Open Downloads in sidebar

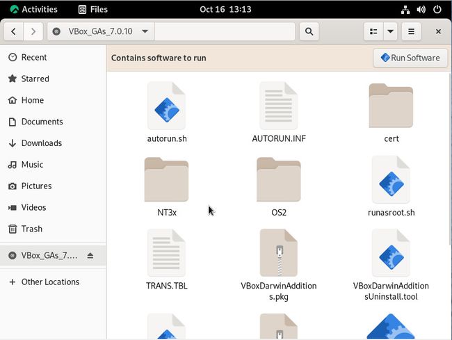coord(53,143)
